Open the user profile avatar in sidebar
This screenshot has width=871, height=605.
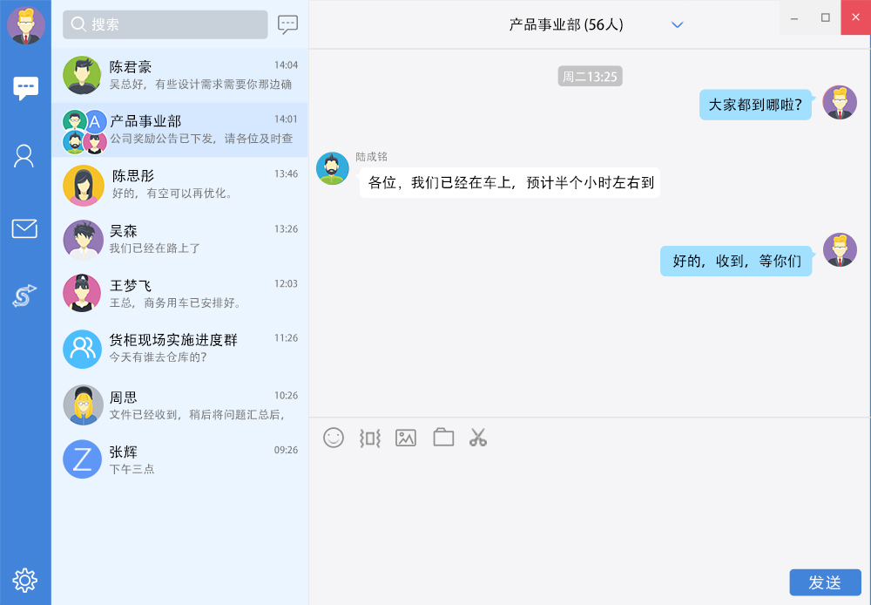click(25, 25)
